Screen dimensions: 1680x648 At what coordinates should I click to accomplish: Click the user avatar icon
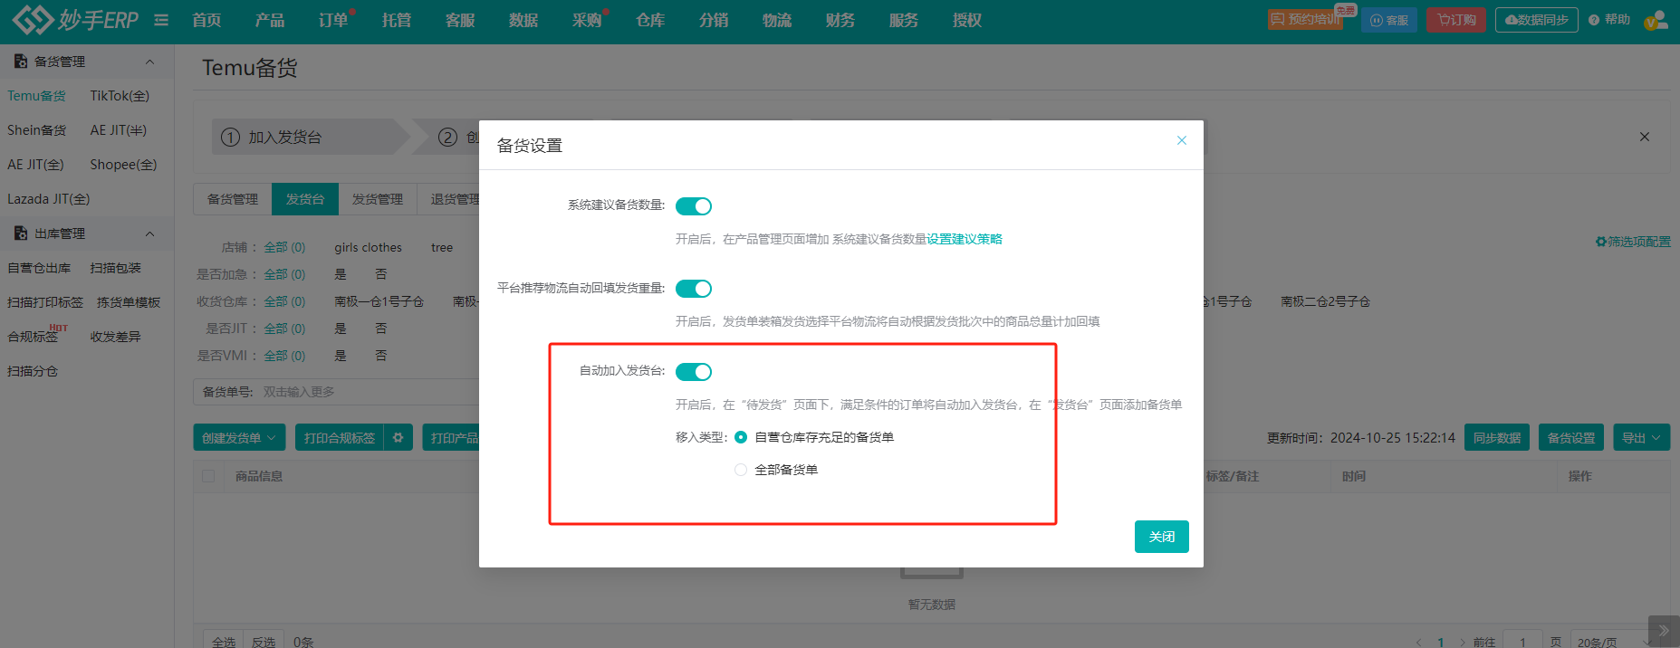(x=1656, y=20)
